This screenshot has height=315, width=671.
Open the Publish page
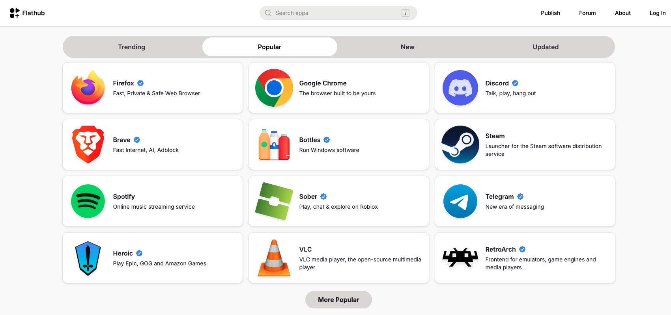click(x=550, y=13)
